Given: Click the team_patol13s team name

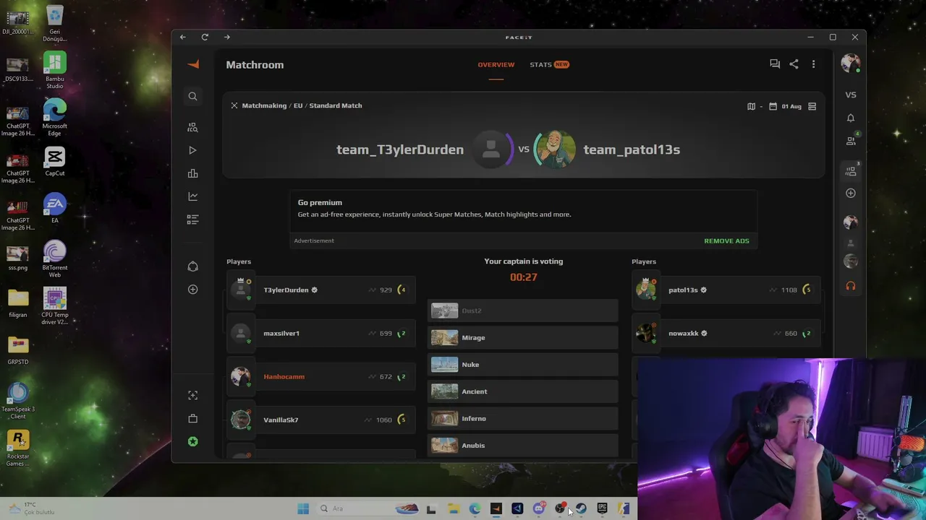Looking at the screenshot, I should coord(632,149).
